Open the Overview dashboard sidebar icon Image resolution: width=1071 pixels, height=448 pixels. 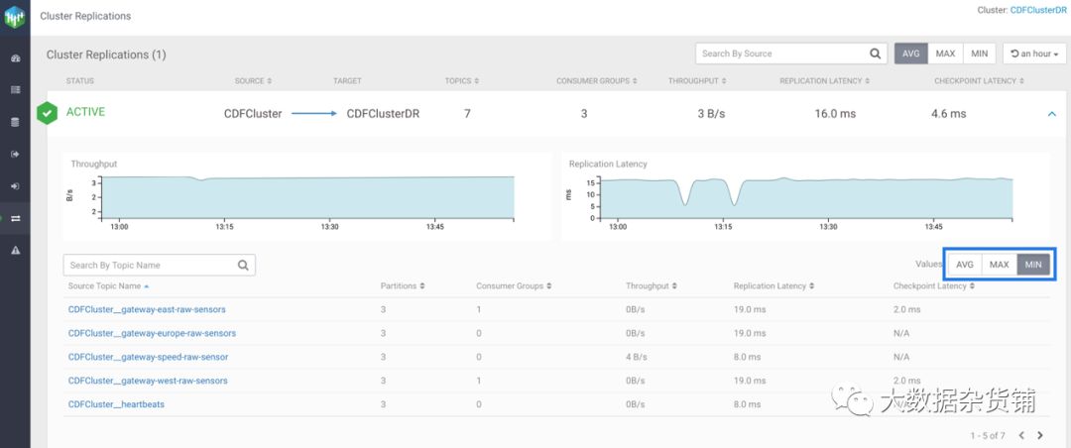point(15,58)
